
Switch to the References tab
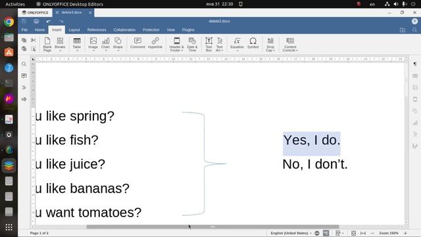click(97, 30)
